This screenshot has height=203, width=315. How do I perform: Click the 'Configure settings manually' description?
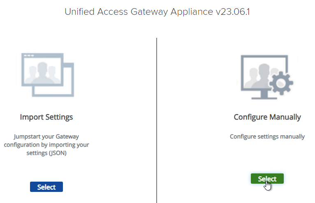click(267, 136)
